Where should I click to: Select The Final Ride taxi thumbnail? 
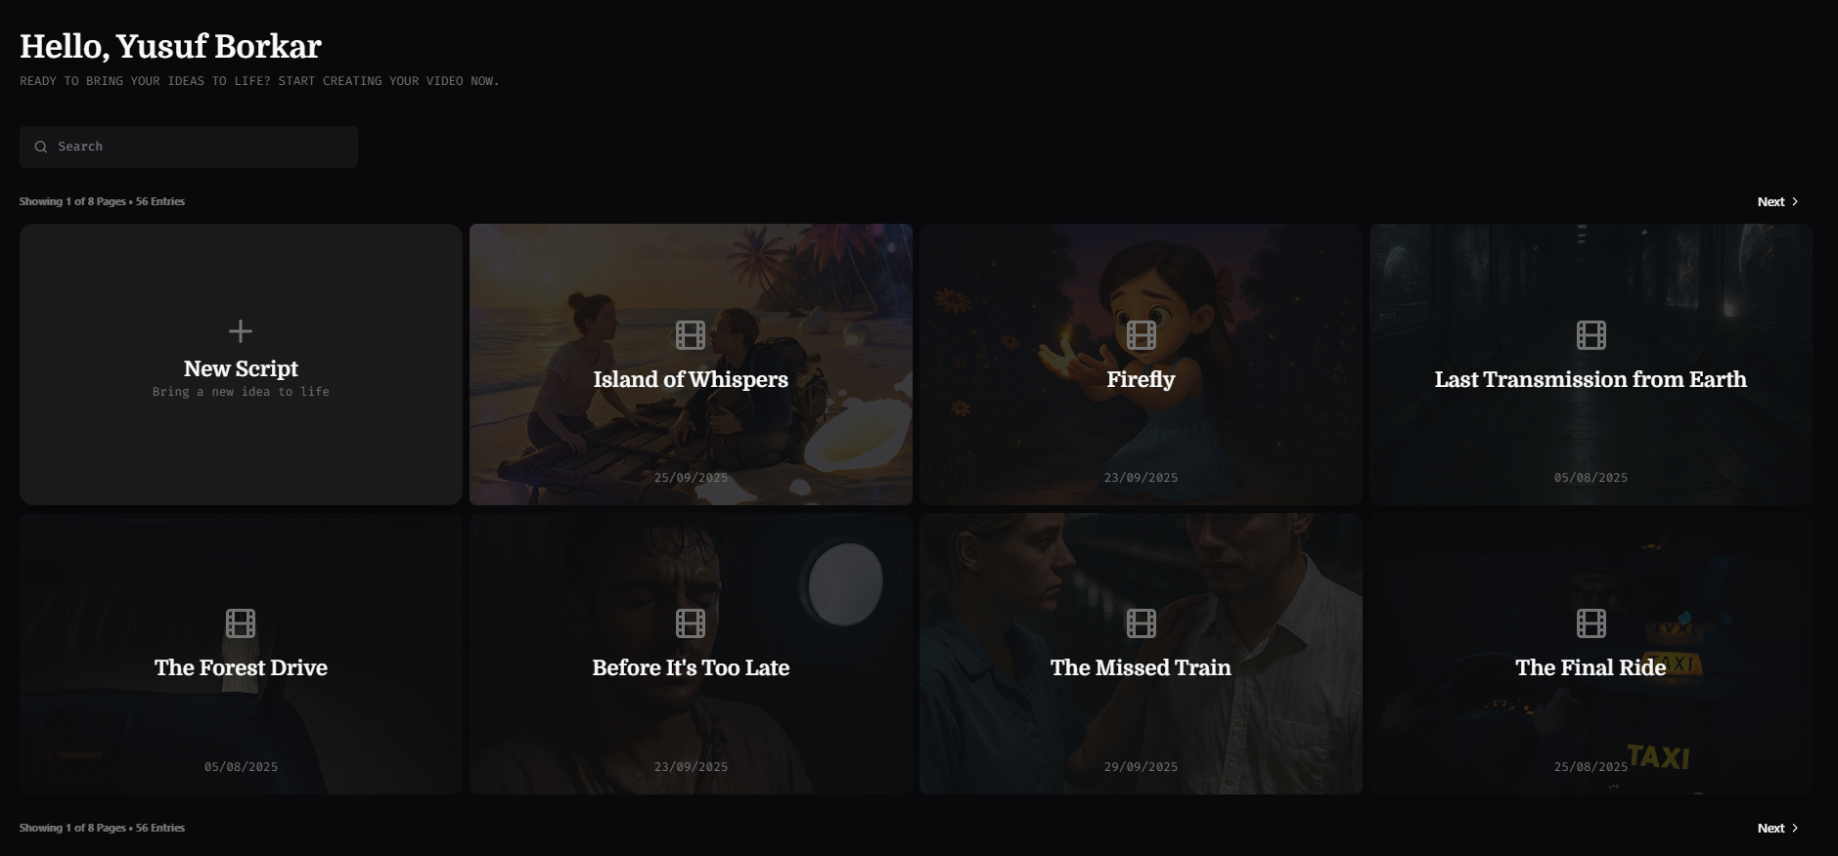1591,654
